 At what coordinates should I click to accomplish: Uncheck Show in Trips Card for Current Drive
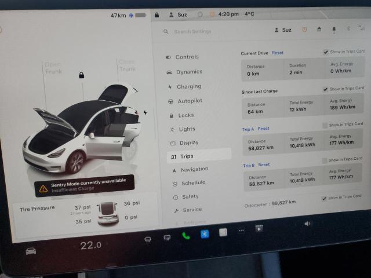(x=326, y=52)
